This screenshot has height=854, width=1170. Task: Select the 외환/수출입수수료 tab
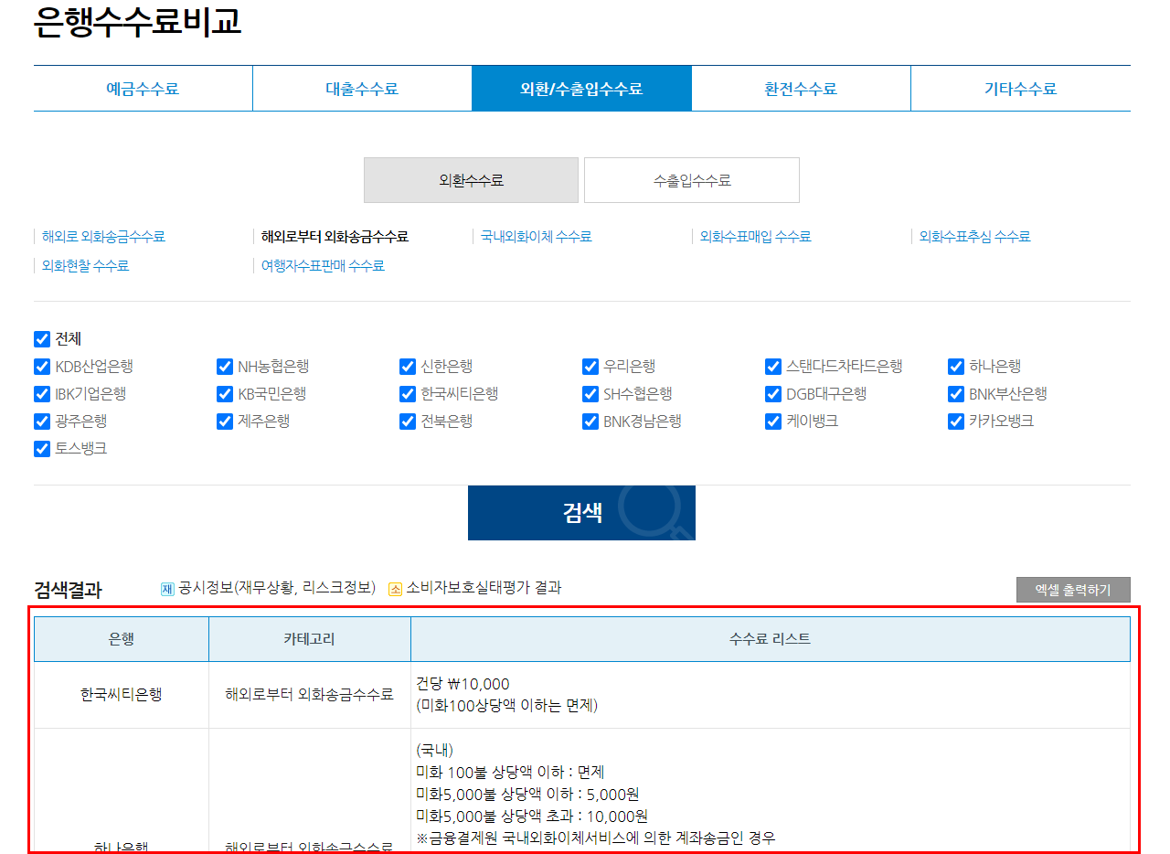(x=581, y=89)
